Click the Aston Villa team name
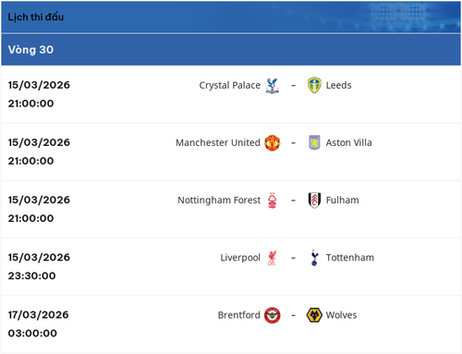Viewport: 462px width, 354px height. point(348,142)
